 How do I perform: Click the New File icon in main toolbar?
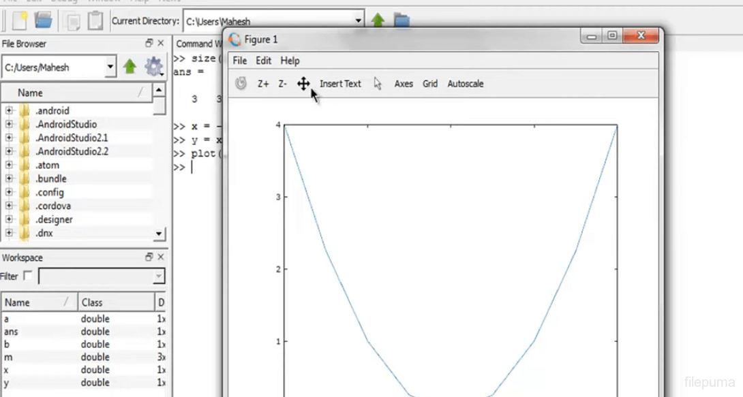tap(20, 20)
